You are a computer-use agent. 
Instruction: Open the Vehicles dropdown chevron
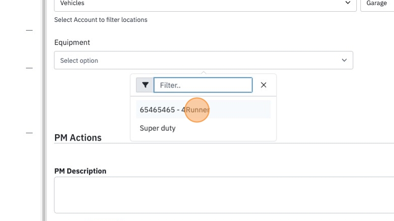pyautogui.click(x=348, y=3)
